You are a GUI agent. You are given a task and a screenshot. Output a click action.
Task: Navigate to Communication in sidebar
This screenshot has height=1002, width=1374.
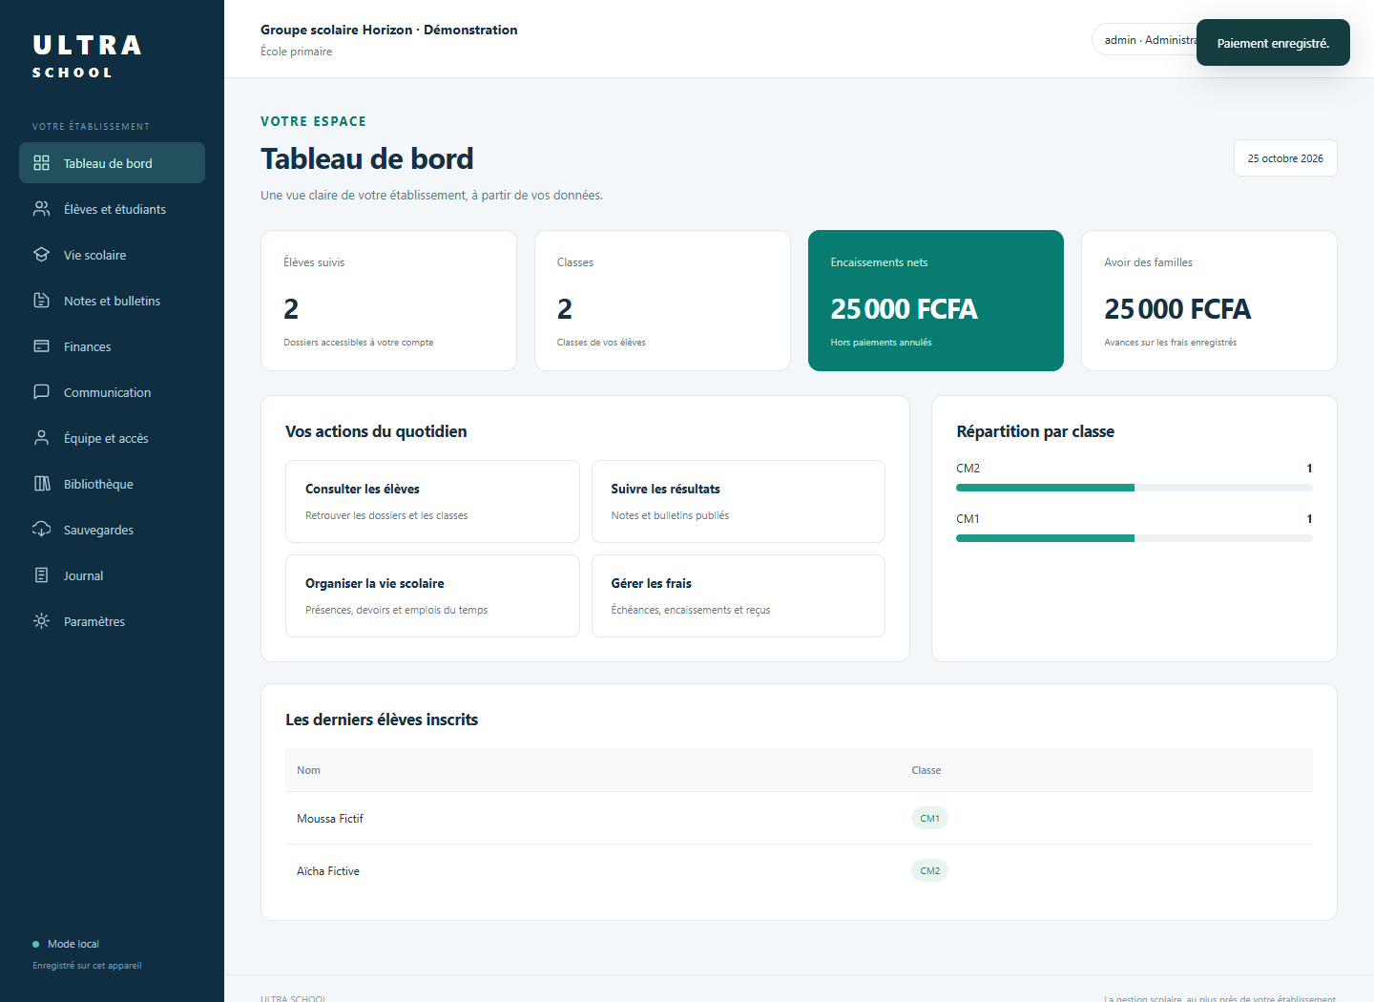click(112, 392)
